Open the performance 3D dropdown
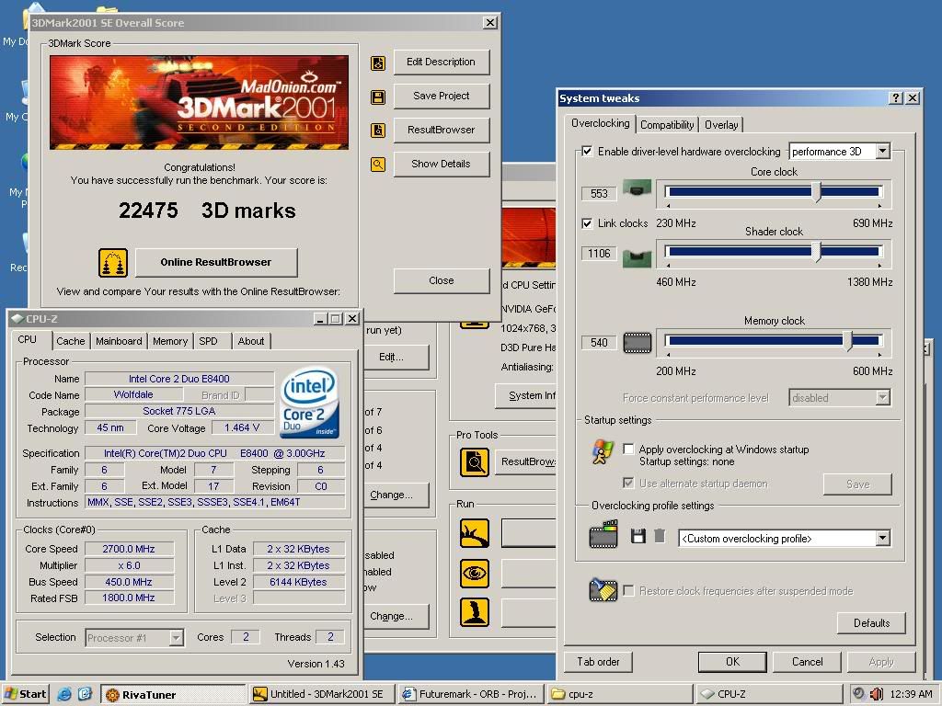This screenshot has width=942, height=706. (882, 152)
